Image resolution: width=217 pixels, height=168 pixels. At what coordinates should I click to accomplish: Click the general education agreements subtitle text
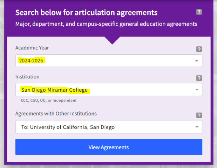[x=106, y=24]
